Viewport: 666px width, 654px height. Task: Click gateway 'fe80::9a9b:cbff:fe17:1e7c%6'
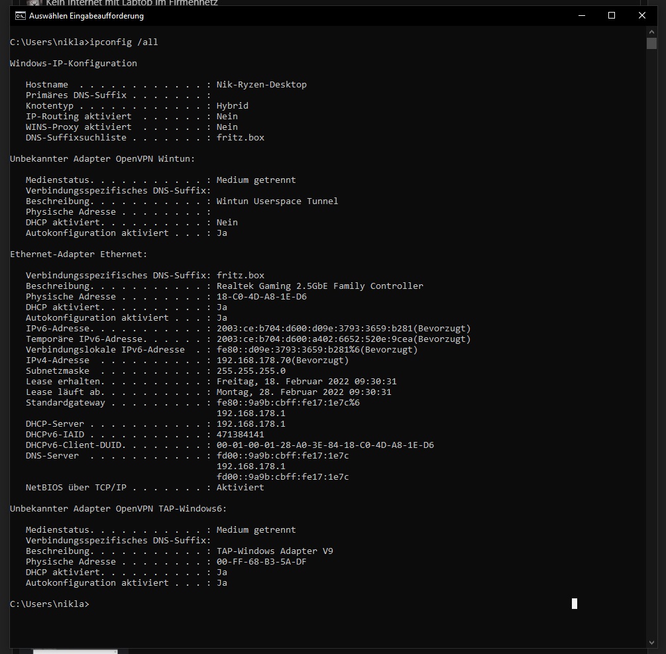click(288, 403)
